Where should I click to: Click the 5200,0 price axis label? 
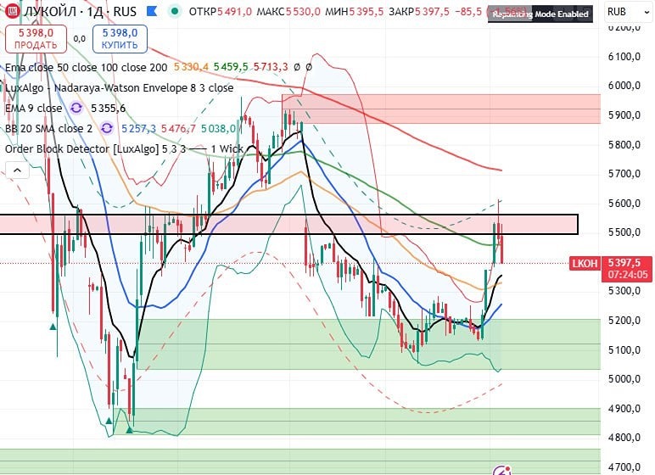[x=624, y=321]
